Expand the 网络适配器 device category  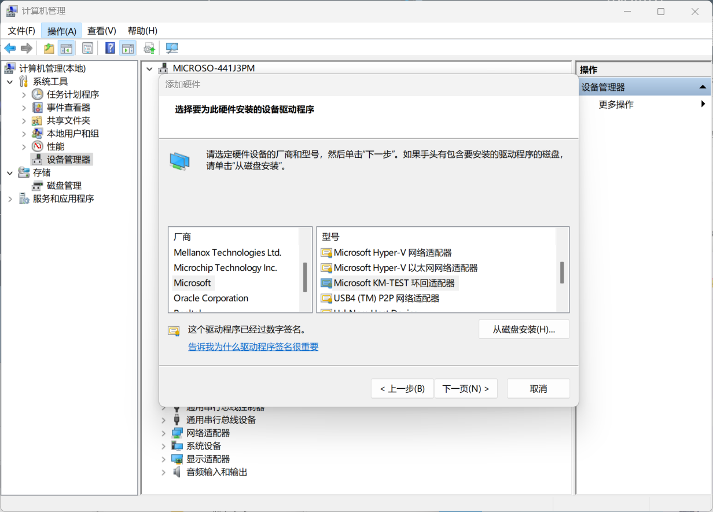coord(163,433)
